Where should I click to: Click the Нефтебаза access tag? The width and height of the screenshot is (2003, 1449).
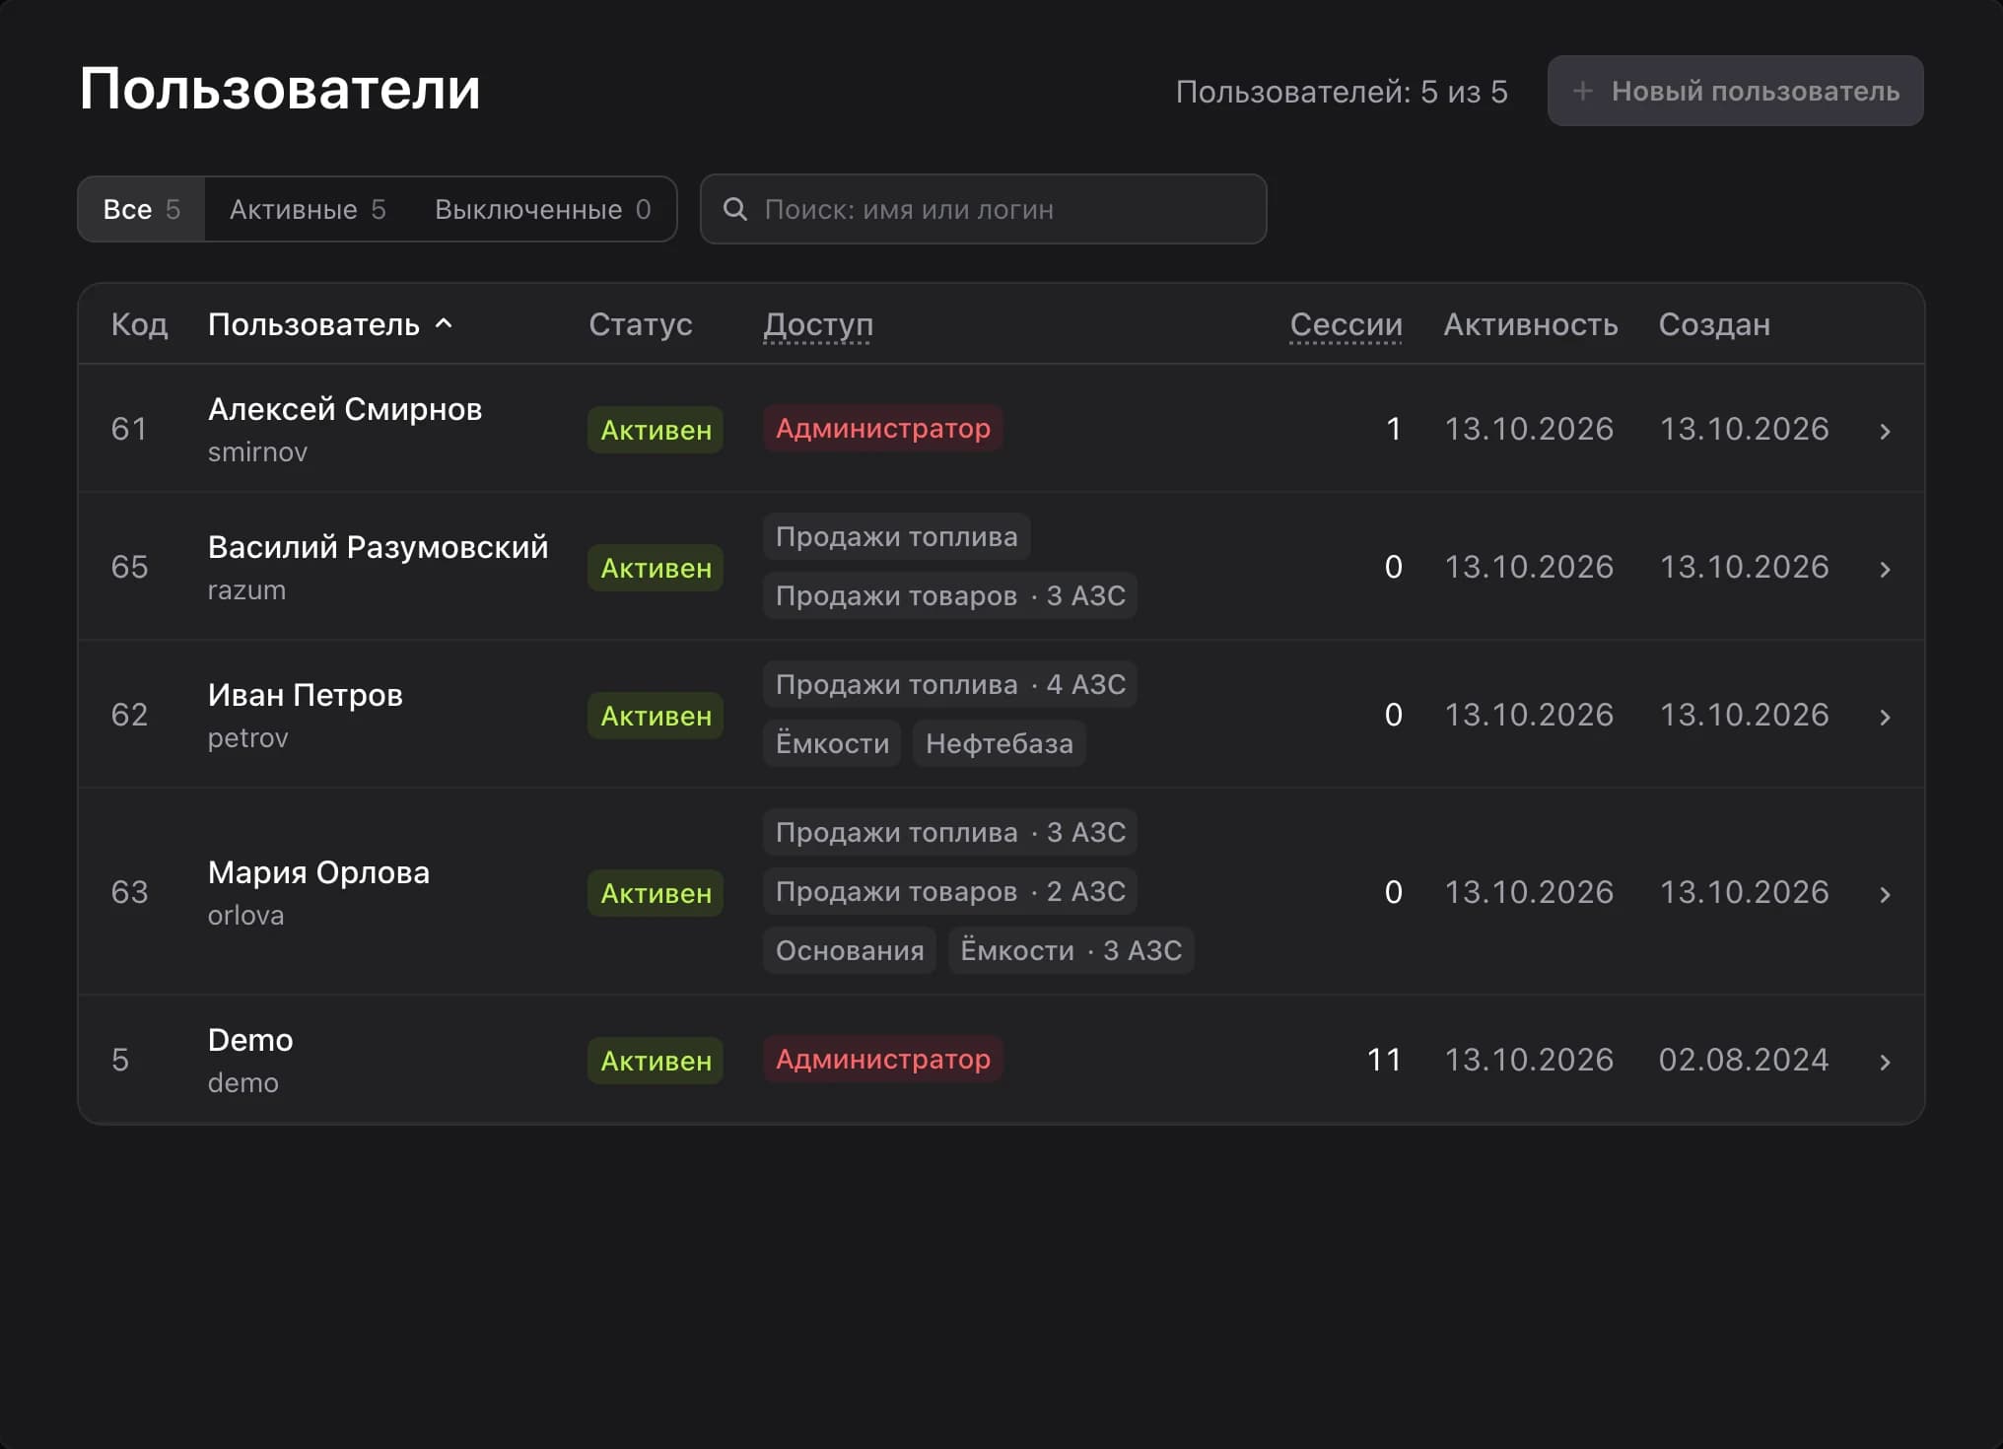point(1000,743)
